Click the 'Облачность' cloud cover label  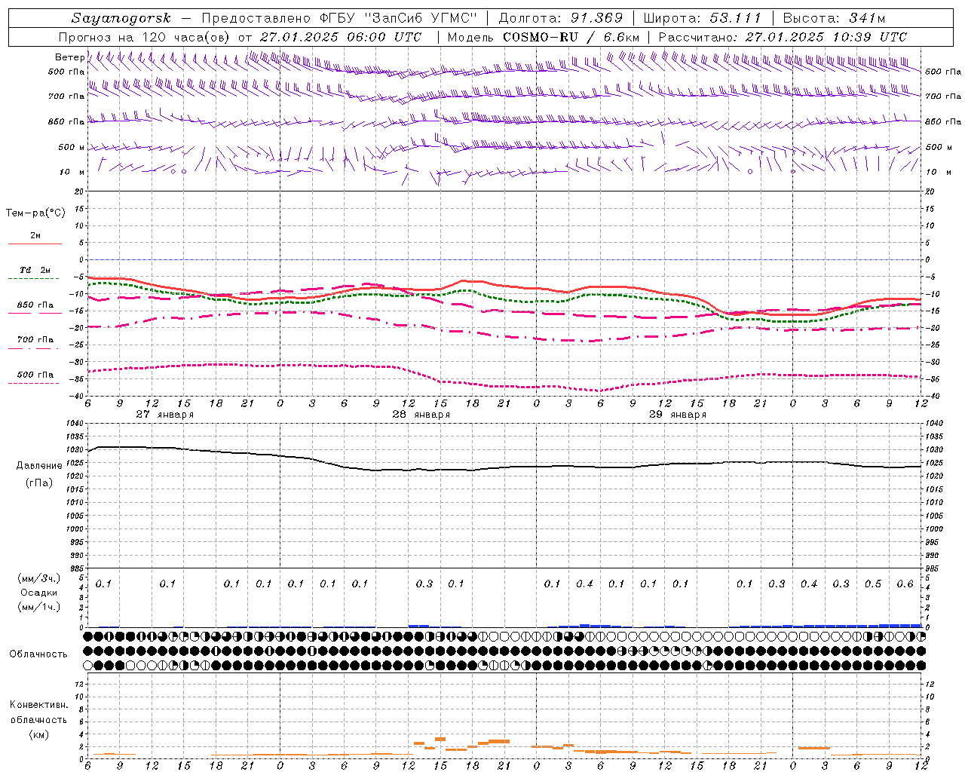tap(38, 654)
